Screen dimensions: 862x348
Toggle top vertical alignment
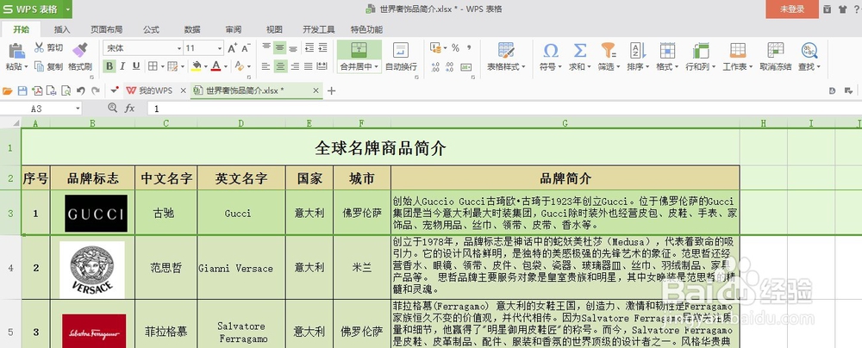(x=266, y=48)
